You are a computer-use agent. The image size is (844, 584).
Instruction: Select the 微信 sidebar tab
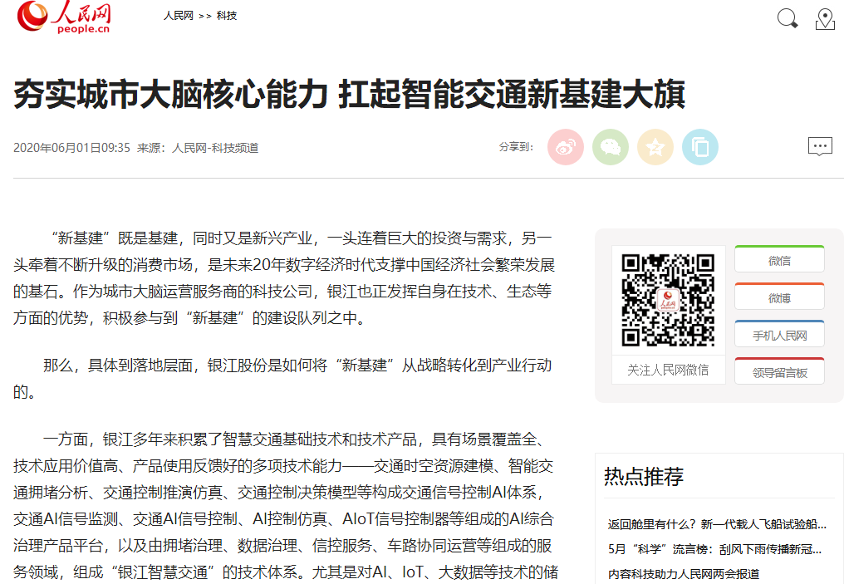coord(779,260)
